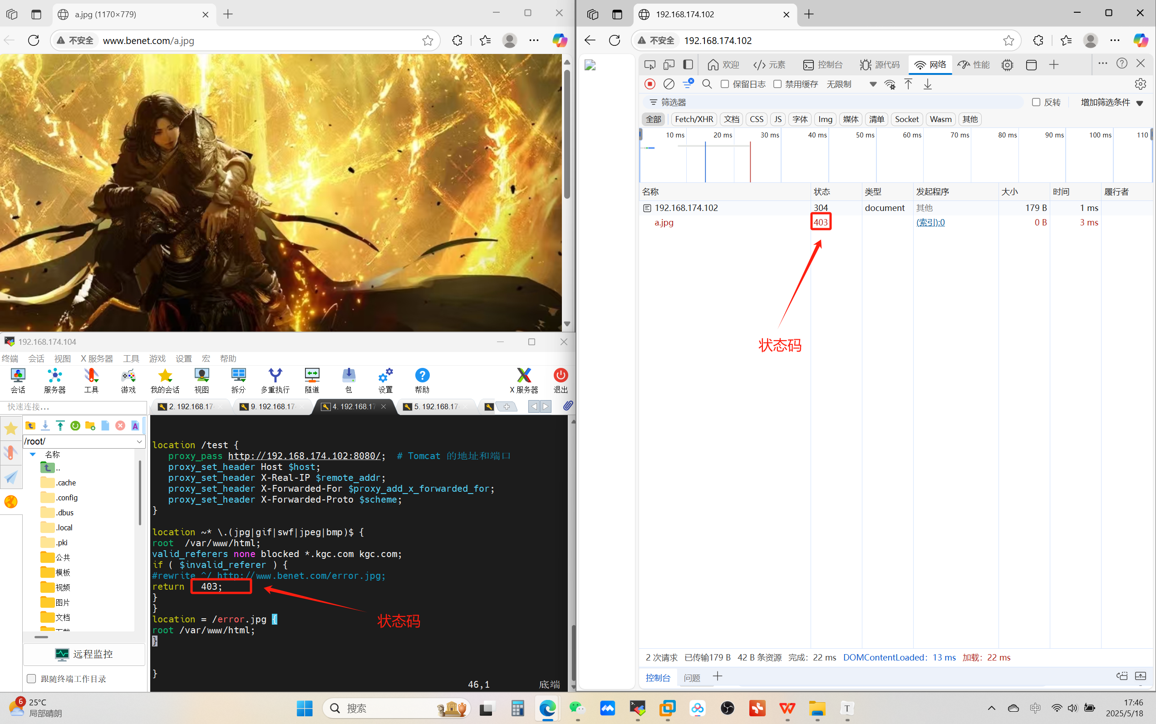
Task: Open the network search magnifier icon
Action: pos(707,84)
